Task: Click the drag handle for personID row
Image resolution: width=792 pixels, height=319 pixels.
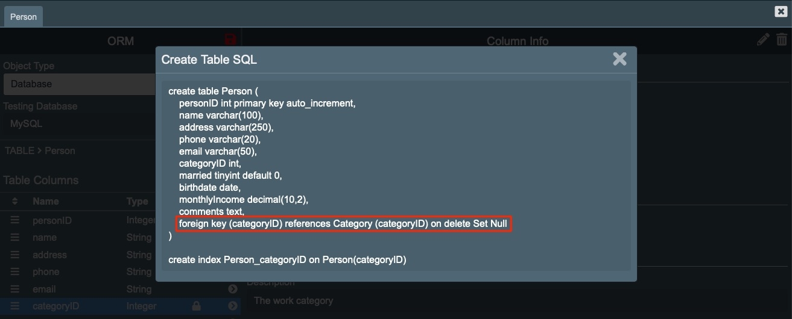Action: 15,221
